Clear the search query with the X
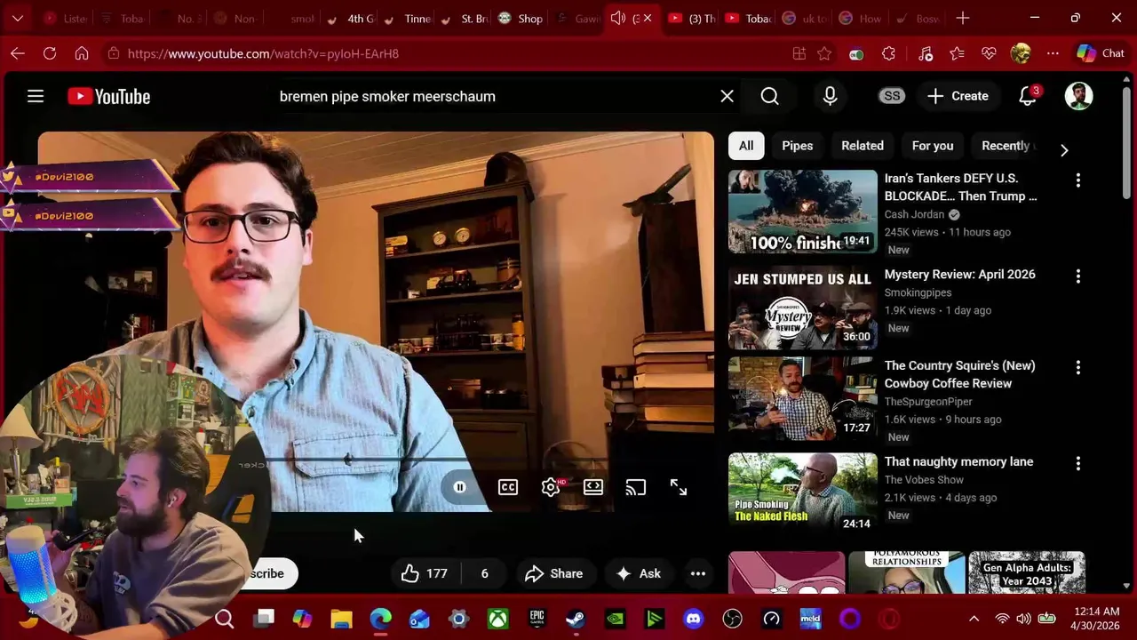Viewport: 1137px width, 640px height. [x=727, y=96]
